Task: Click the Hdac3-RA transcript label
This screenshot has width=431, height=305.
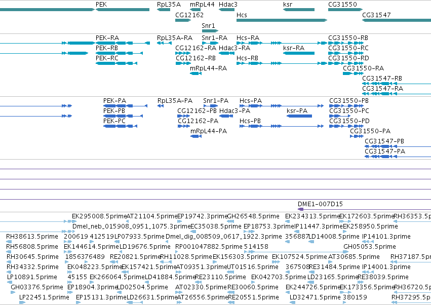Action: click(x=234, y=48)
